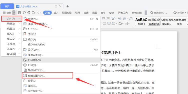Click the distributed alignment icon
188x94 pixels.
coord(109,24)
